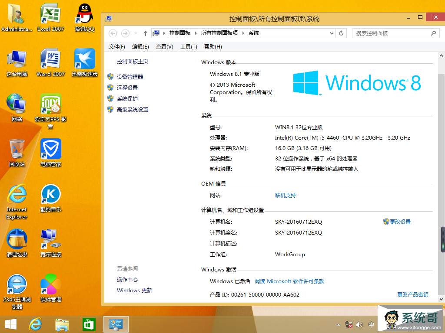Viewport: 445px width, 333px height.
Task: Click the 中 input method tray icon
Action: pos(371,325)
